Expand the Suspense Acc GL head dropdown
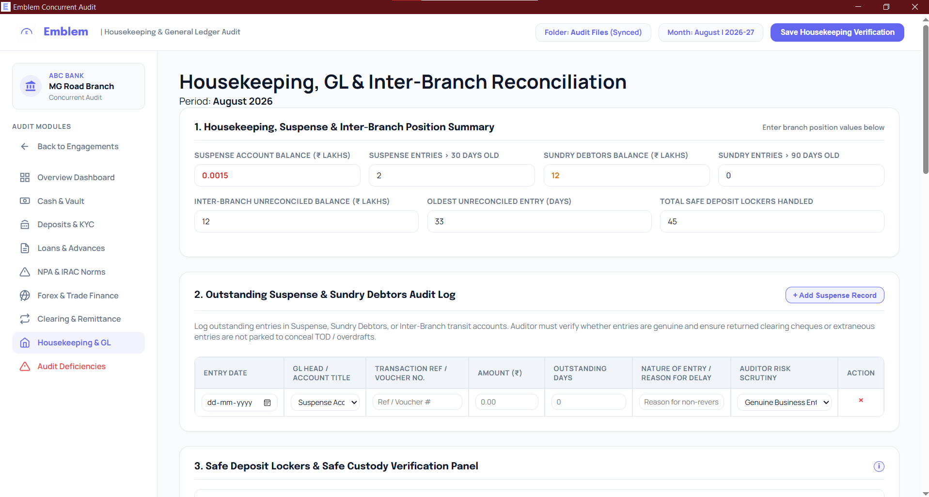Image resolution: width=929 pixels, height=497 pixels. (325, 403)
